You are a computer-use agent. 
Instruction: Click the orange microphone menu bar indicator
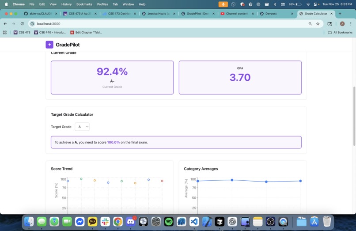[x=223, y=4]
